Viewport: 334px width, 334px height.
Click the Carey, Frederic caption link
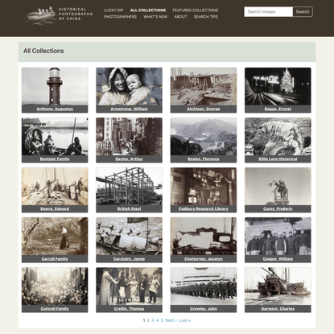click(x=278, y=208)
